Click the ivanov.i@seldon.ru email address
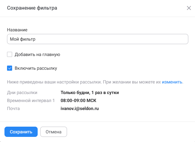Viewport: 195px width, 142px height. click(80, 108)
